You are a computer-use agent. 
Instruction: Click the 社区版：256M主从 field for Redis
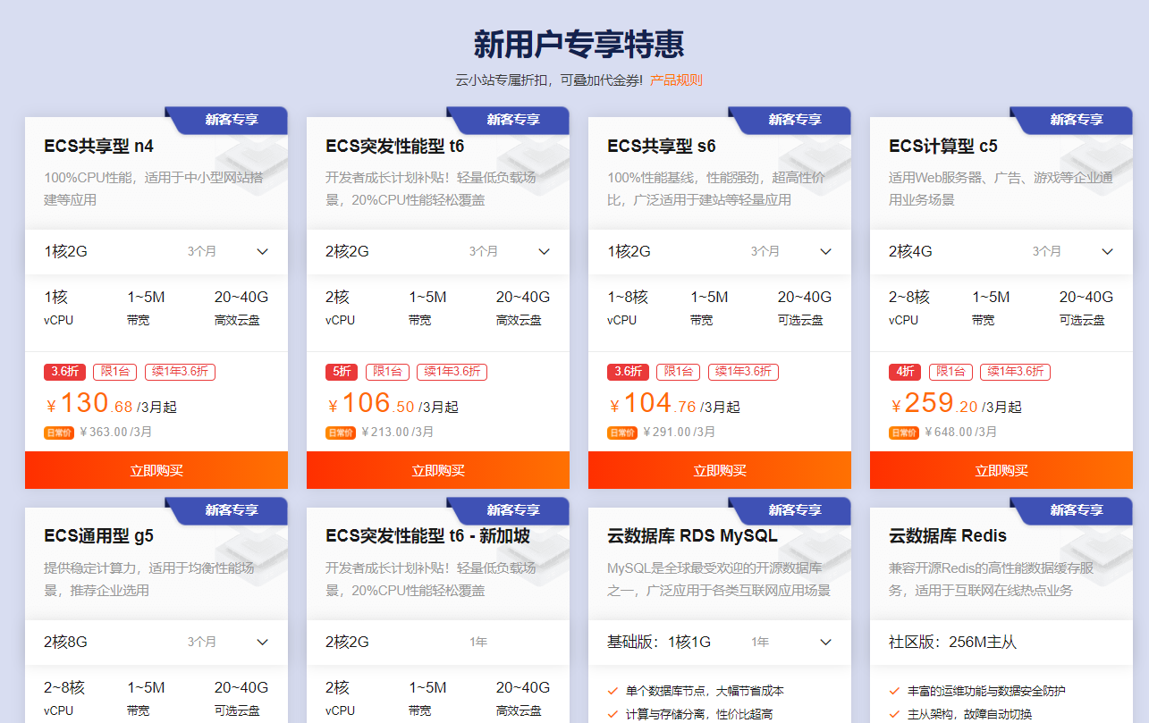pos(1001,642)
